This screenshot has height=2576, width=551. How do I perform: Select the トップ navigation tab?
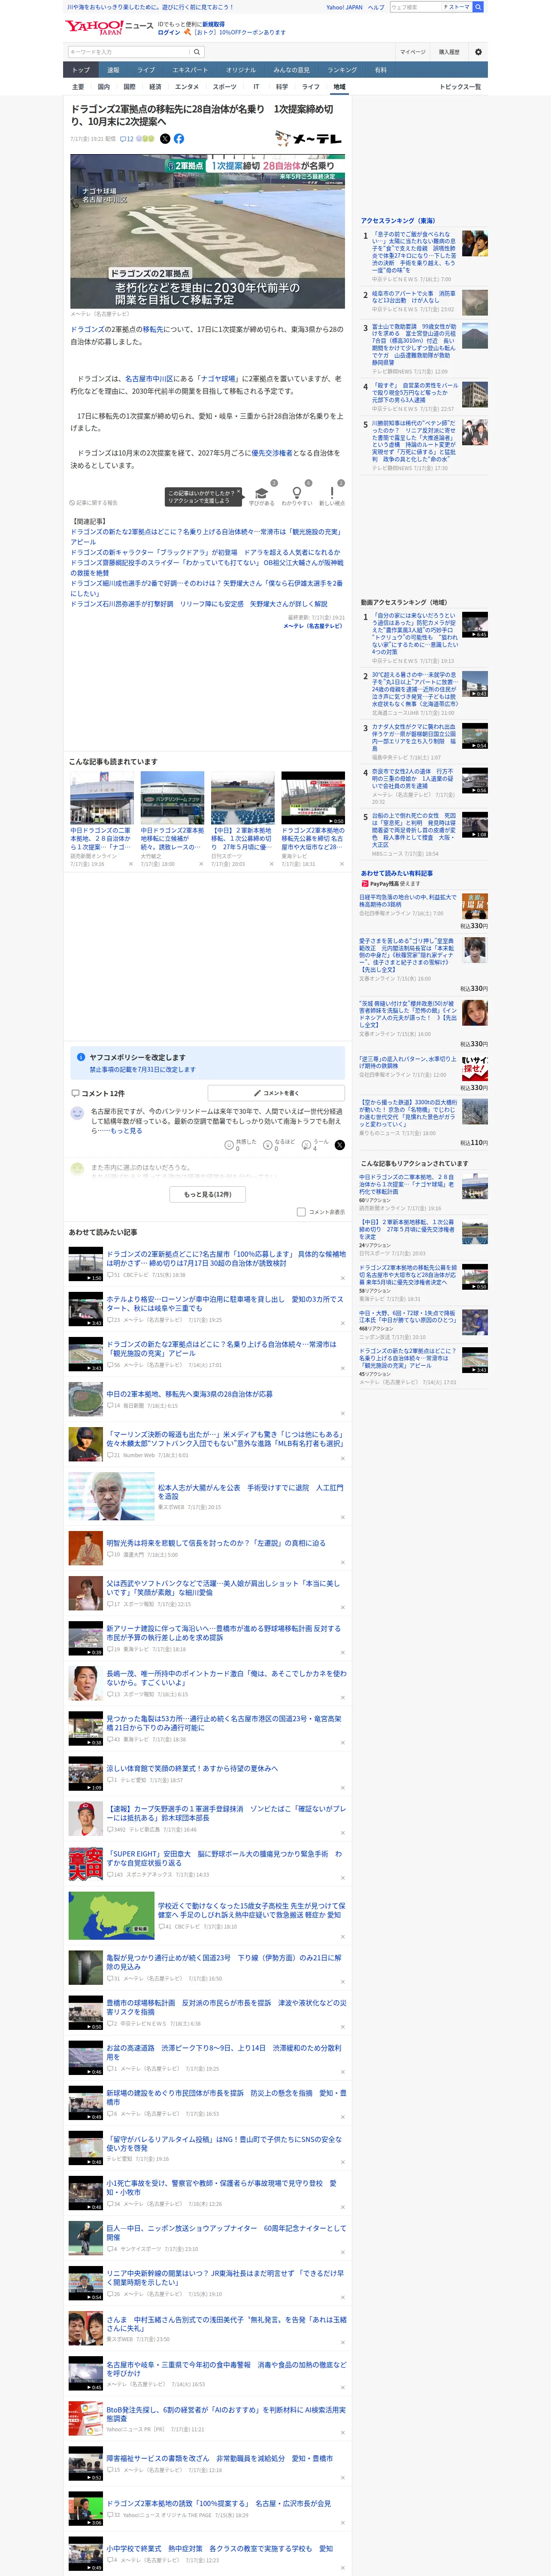coord(81,70)
